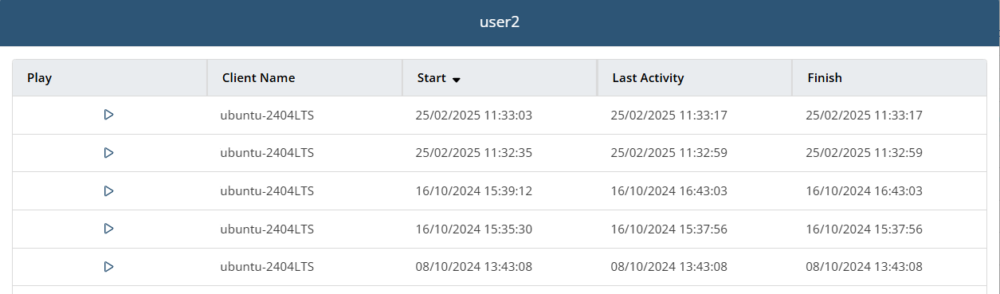1000x294 pixels.
Task: Click Finish time 16/10/2024 15:37:56
Action: [864, 229]
